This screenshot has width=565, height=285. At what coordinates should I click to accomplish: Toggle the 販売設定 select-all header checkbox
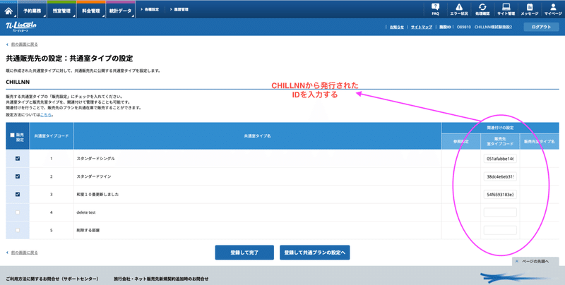coord(11,134)
